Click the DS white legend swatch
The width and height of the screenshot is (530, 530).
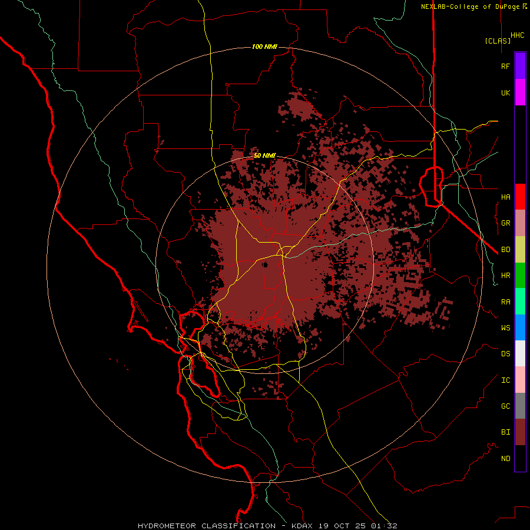(x=520, y=353)
